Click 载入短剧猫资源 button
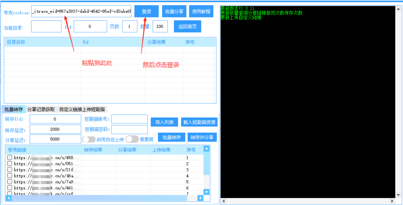 pyautogui.click(x=199, y=122)
